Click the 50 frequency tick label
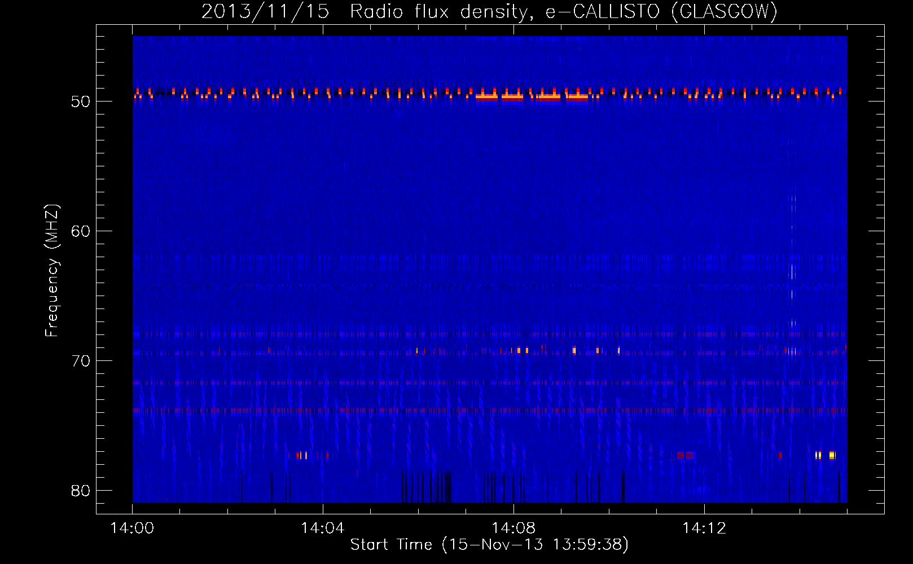Screen dimensions: 913x564 81,102
